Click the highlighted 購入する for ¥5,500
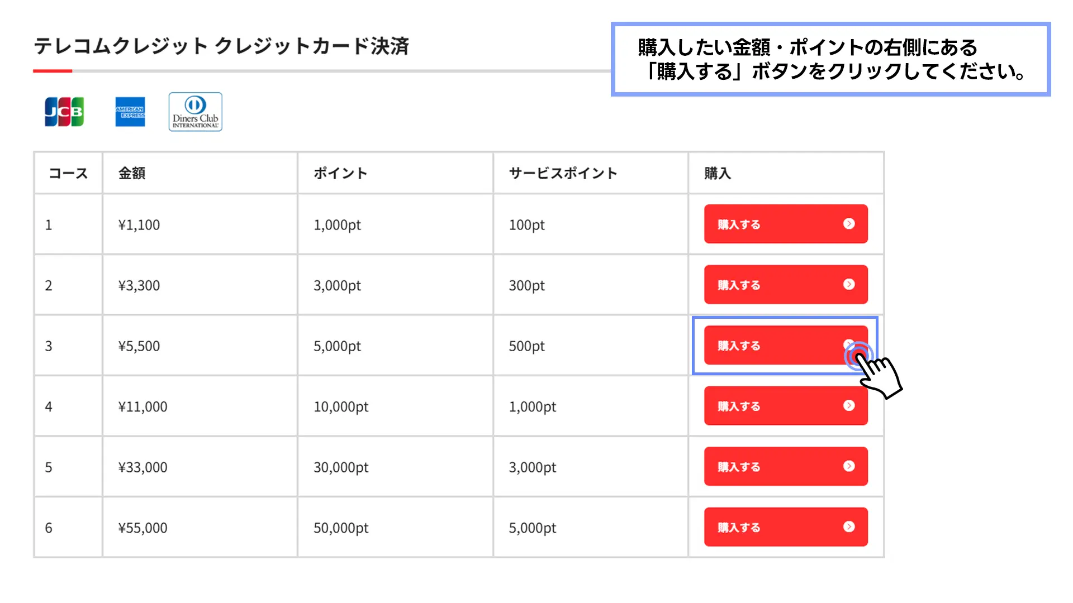Image resolution: width=1073 pixels, height=603 pixels. pyautogui.click(x=786, y=345)
